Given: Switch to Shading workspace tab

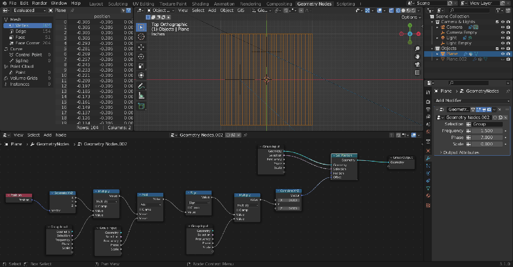Looking at the screenshot, I should coord(200,3).
